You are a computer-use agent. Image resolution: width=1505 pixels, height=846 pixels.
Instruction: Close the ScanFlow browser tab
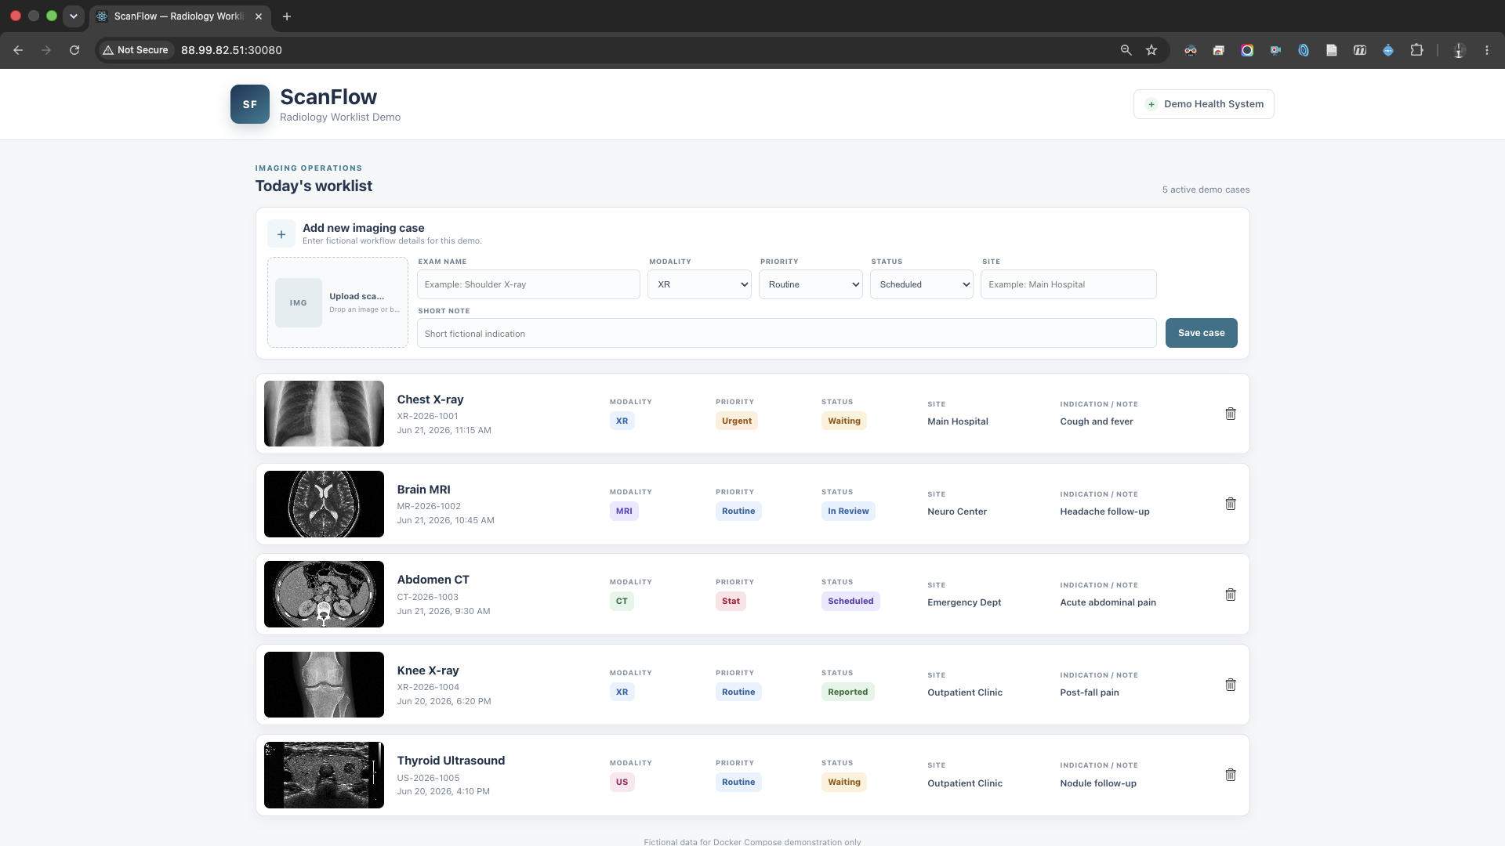(259, 16)
